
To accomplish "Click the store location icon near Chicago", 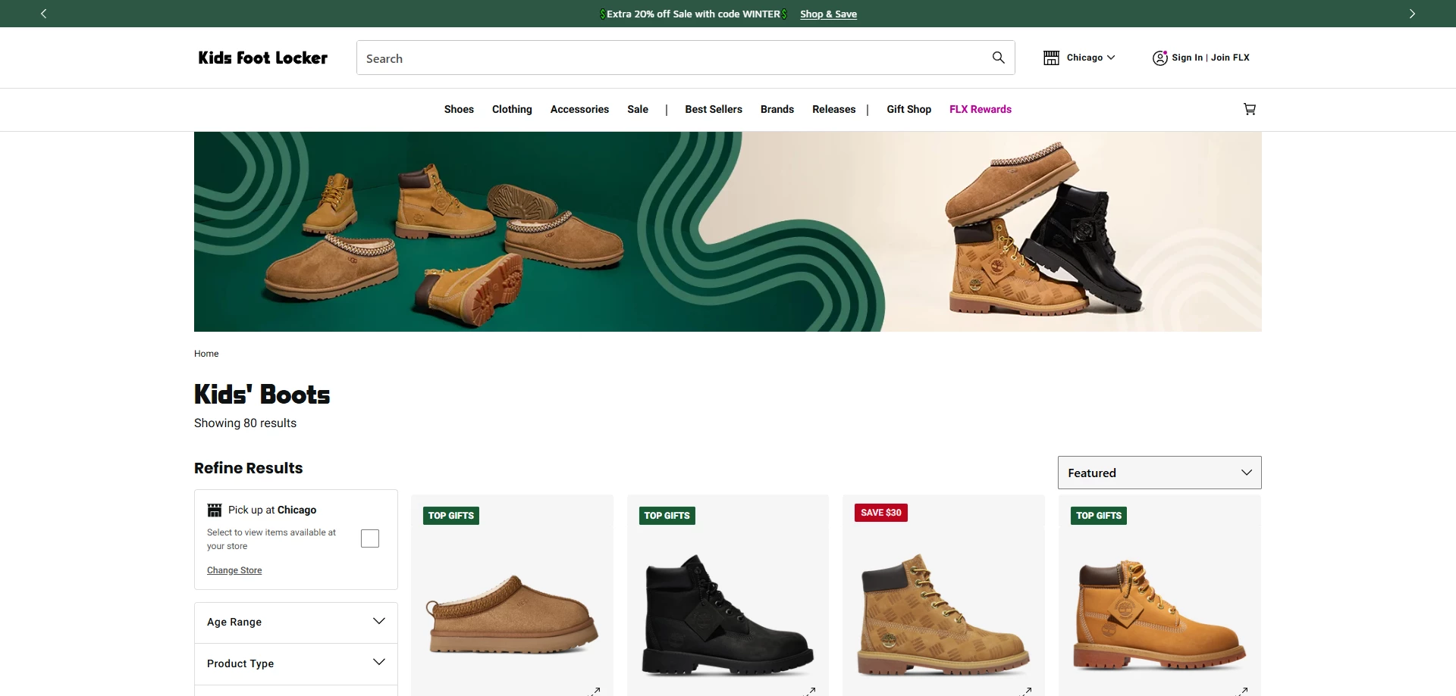I will pyautogui.click(x=1052, y=58).
